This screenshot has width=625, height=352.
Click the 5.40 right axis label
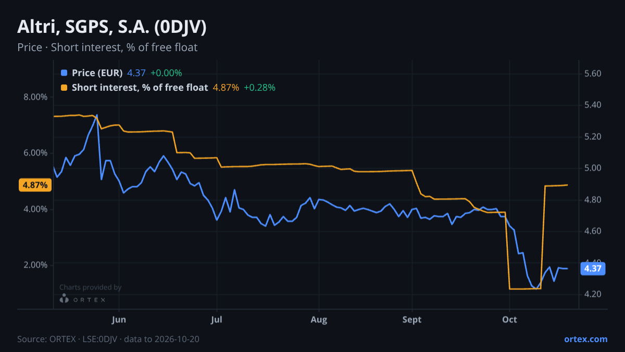(593, 105)
